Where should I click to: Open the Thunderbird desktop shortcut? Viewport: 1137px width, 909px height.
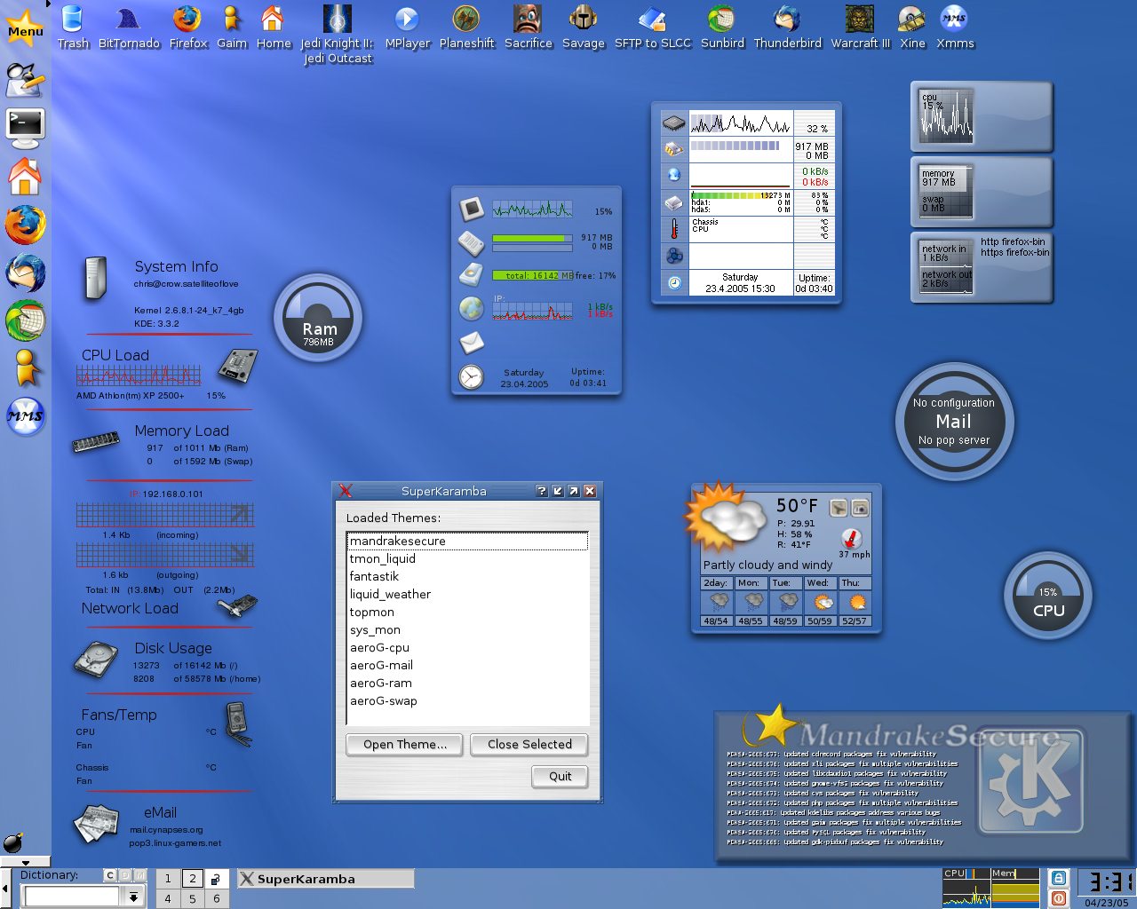coord(787,28)
